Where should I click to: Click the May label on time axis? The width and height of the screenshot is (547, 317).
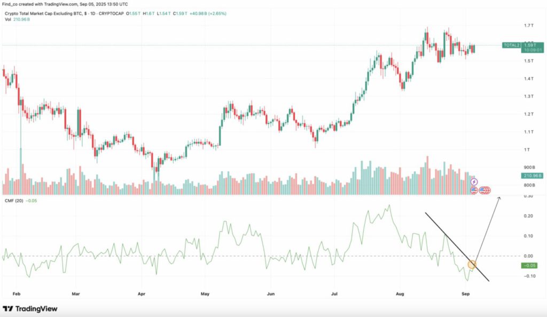(206, 294)
